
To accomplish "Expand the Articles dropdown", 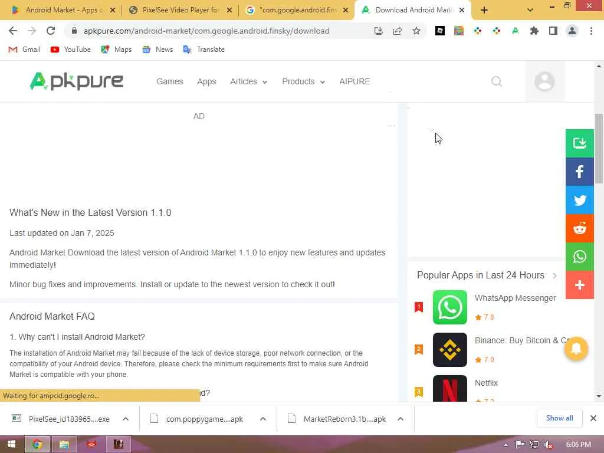I will [248, 81].
